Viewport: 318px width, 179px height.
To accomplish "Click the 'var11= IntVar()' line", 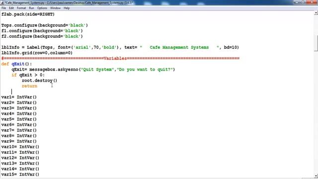I will (20, 152).
